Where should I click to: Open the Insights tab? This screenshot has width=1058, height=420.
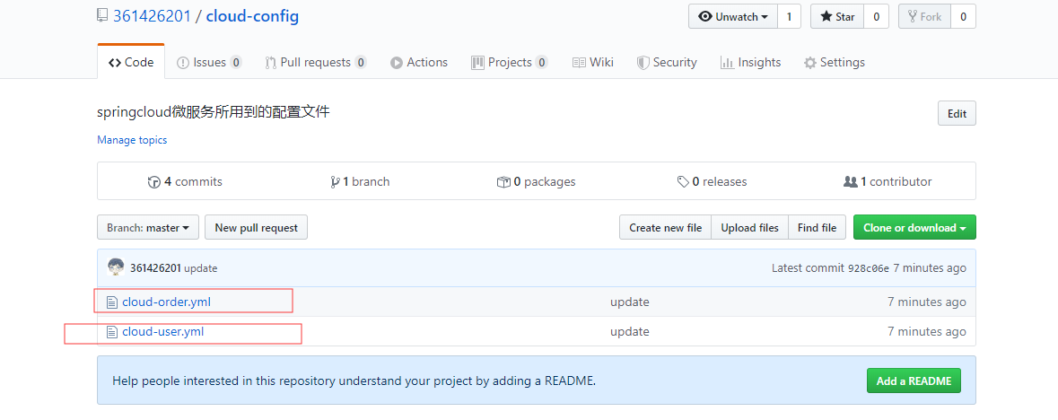point(750,62)
